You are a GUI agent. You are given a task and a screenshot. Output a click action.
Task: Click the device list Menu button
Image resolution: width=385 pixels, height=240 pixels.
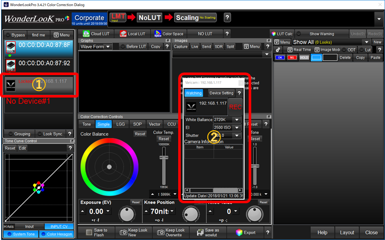(x=62, y=35)
